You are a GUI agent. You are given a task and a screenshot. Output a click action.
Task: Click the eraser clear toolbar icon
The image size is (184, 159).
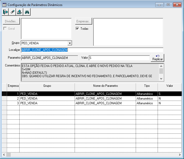(12, 12)
